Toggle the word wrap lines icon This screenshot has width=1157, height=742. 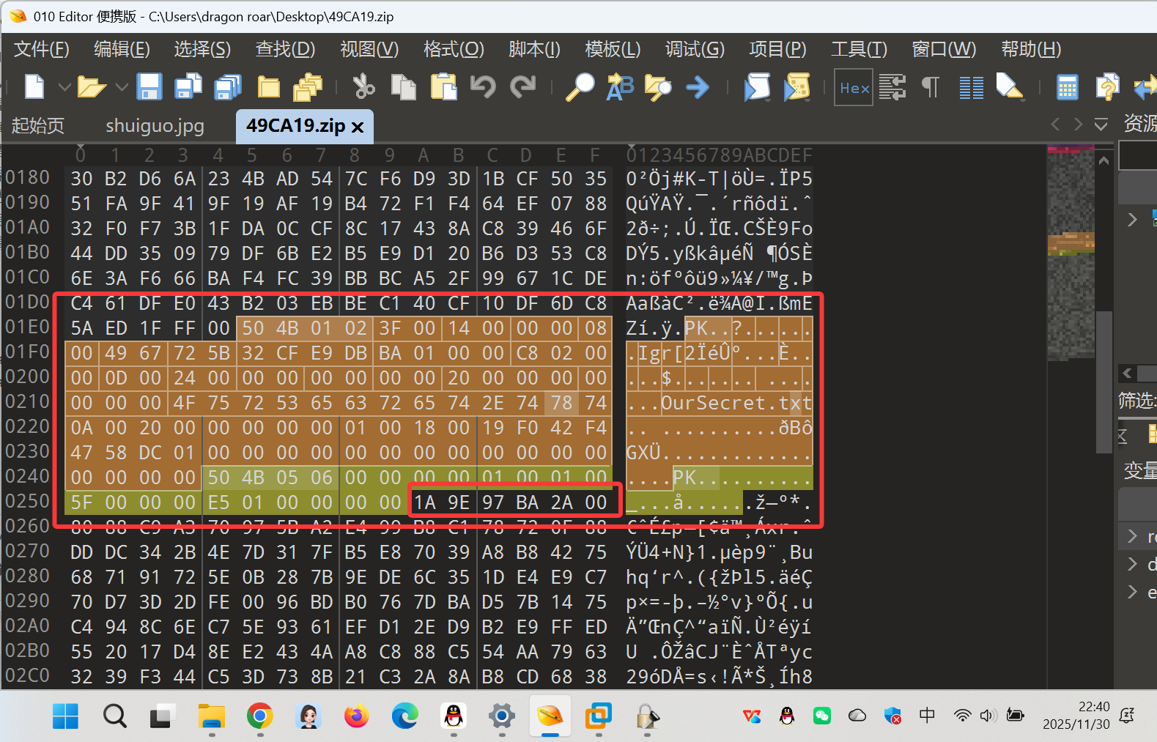tap(892, 88)
